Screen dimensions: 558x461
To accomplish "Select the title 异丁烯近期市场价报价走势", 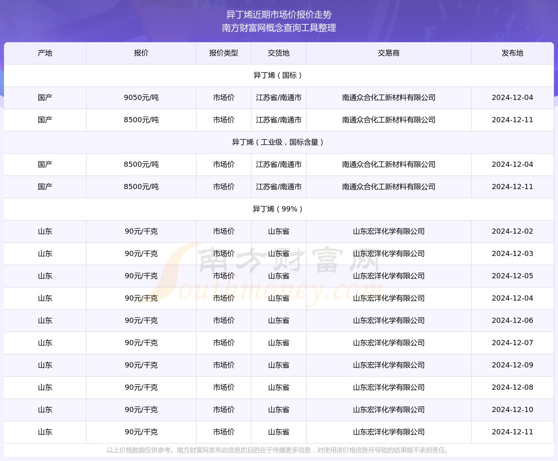I will [279, 15].
